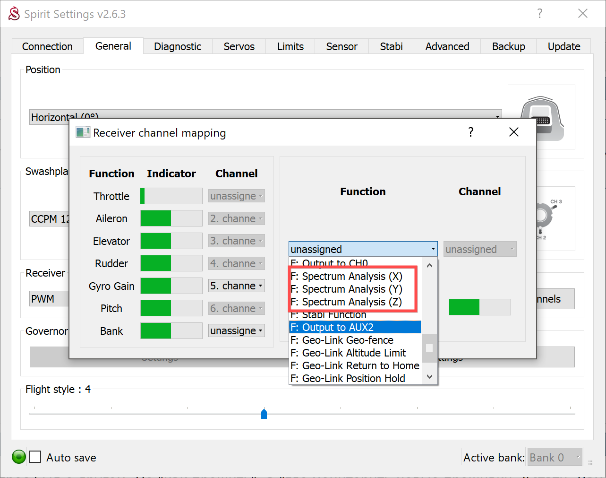Screen dimensions: 606x478
Task: Click the Flight style slider handle
Action: point(264,414)
